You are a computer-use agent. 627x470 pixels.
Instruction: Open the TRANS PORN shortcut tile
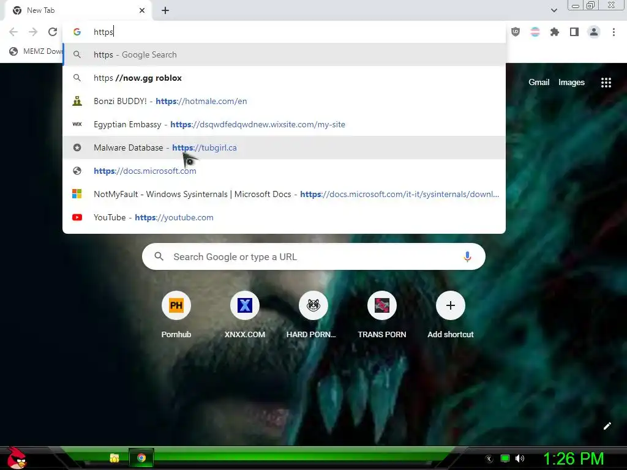382,315
